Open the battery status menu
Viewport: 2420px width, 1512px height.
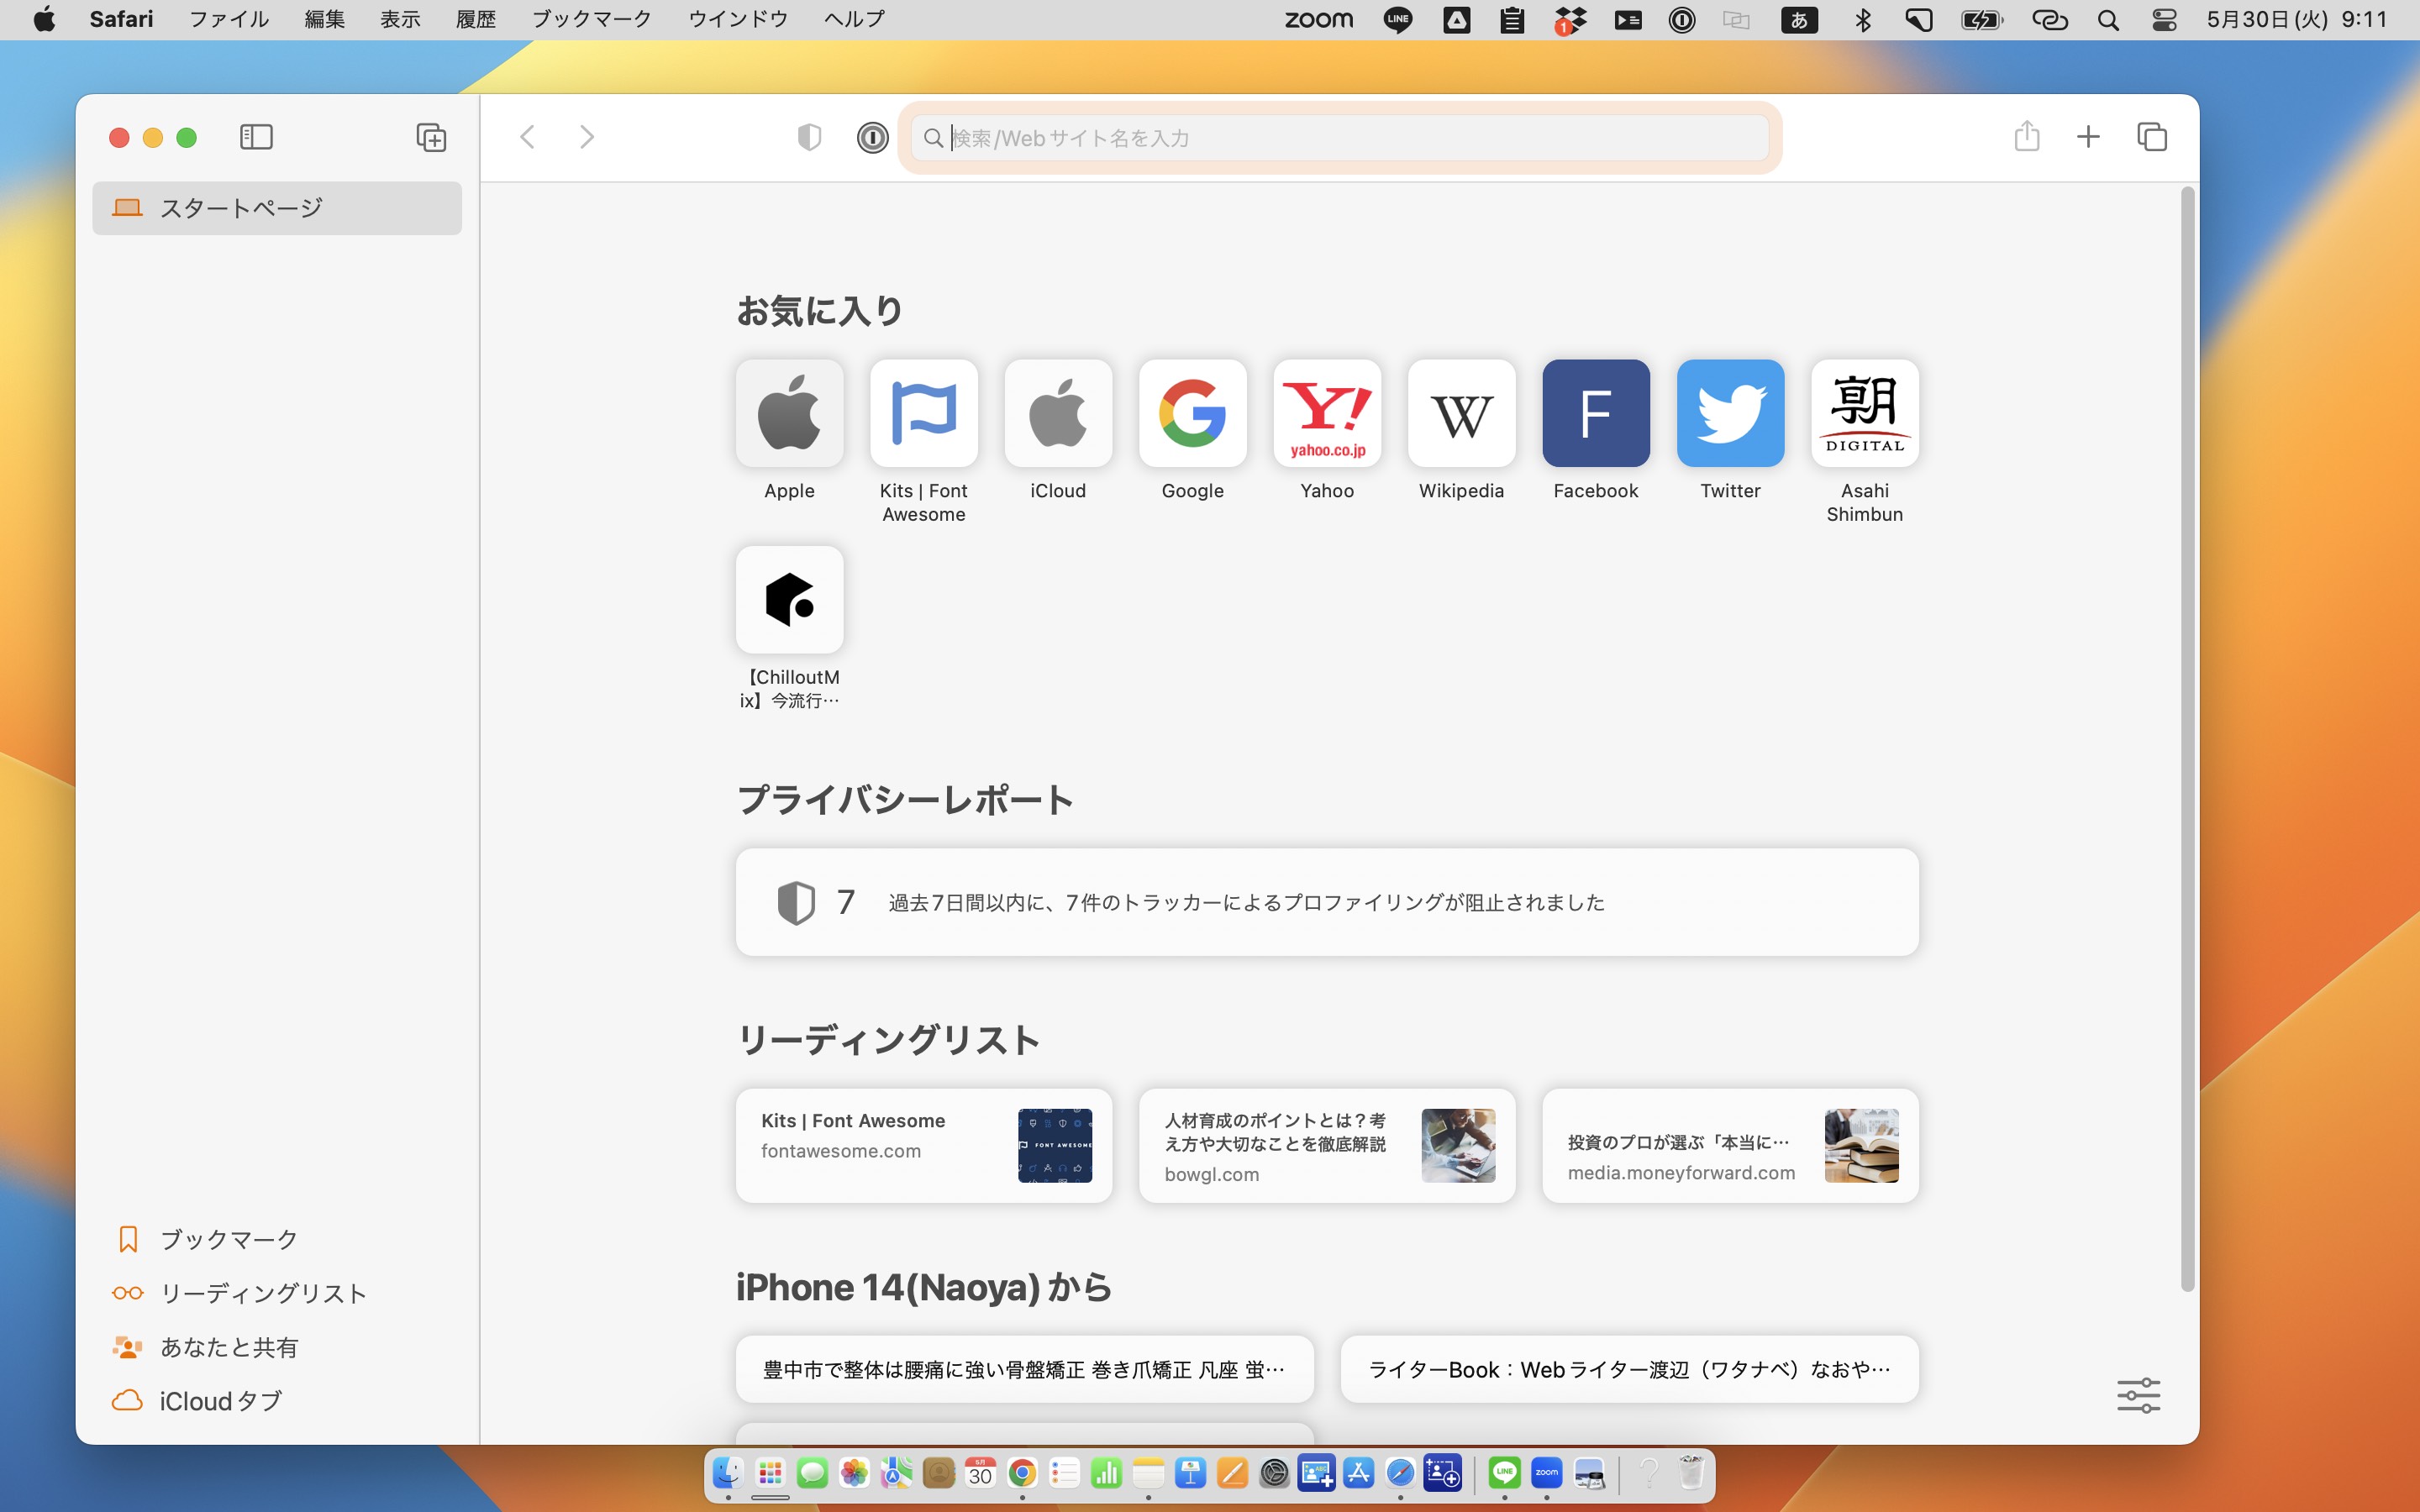[1981, 19]
